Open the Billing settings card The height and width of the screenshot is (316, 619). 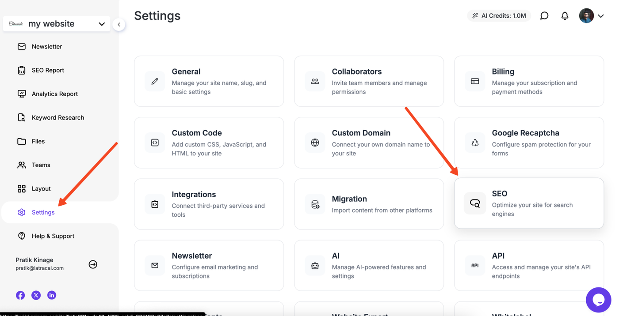[529, 81]
